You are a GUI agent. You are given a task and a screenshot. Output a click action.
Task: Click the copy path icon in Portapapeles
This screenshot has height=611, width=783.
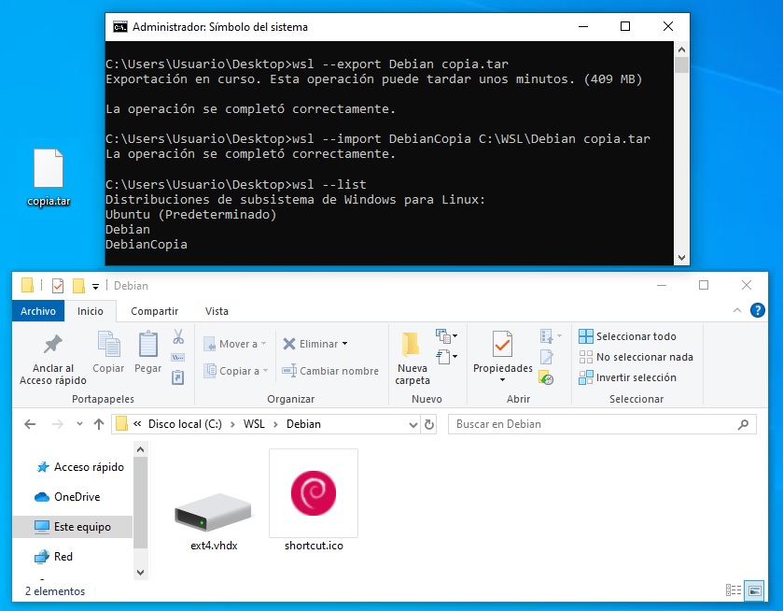pyautogui.click(x=178, y=357)
